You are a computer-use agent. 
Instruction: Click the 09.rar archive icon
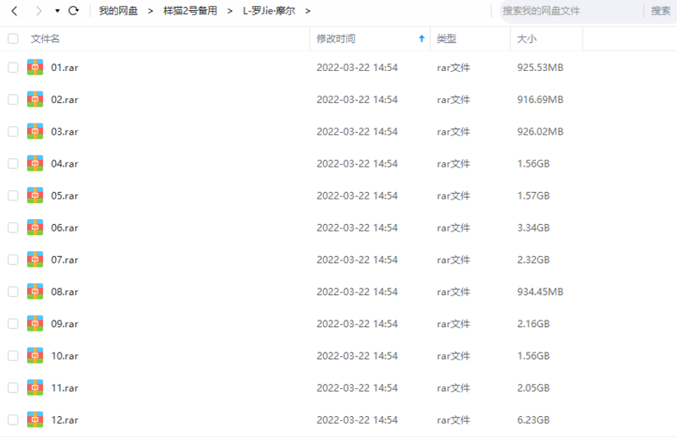coord(35,324)
